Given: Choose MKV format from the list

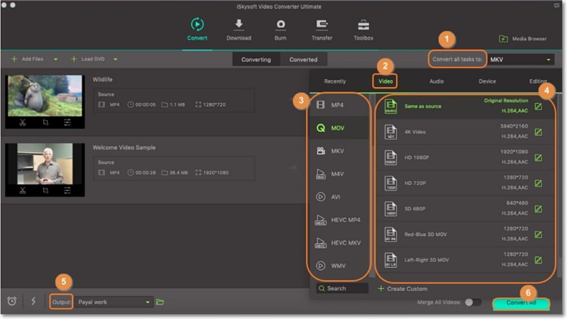Looking at the screenshot, I should pyautogui.click(x=339, y=151).
